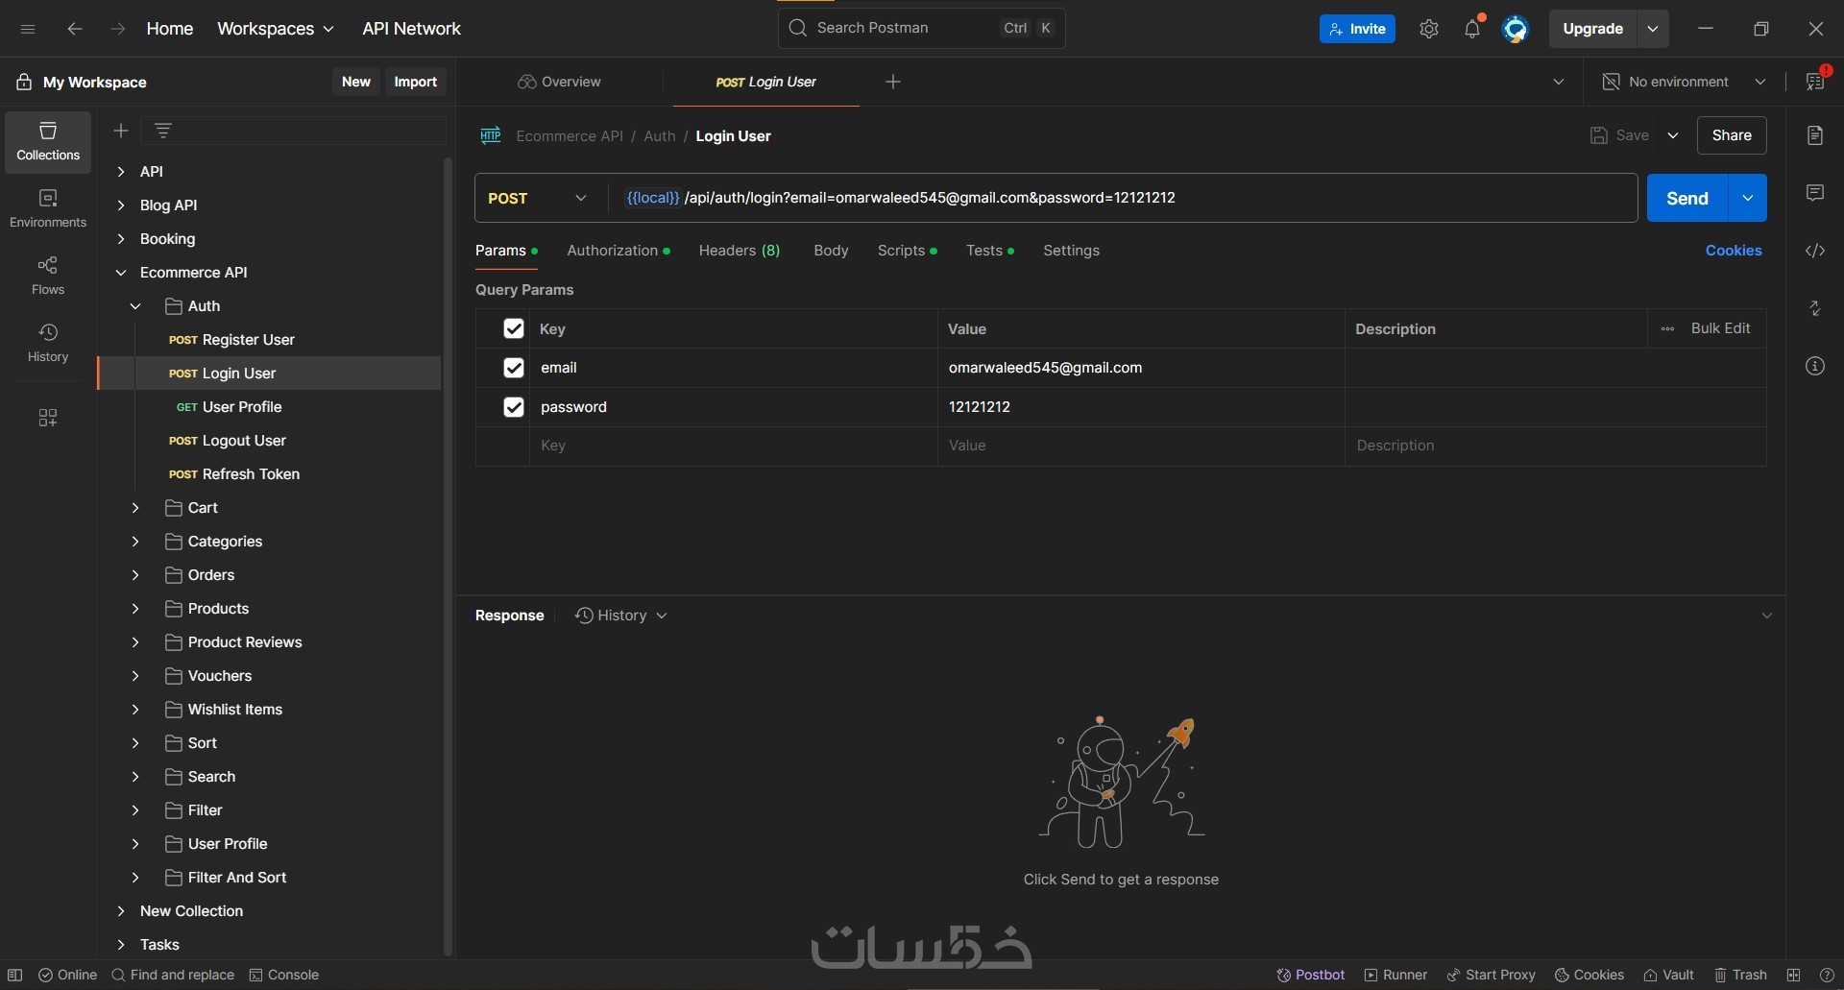Collapse the Auth folder

(135, 306)
